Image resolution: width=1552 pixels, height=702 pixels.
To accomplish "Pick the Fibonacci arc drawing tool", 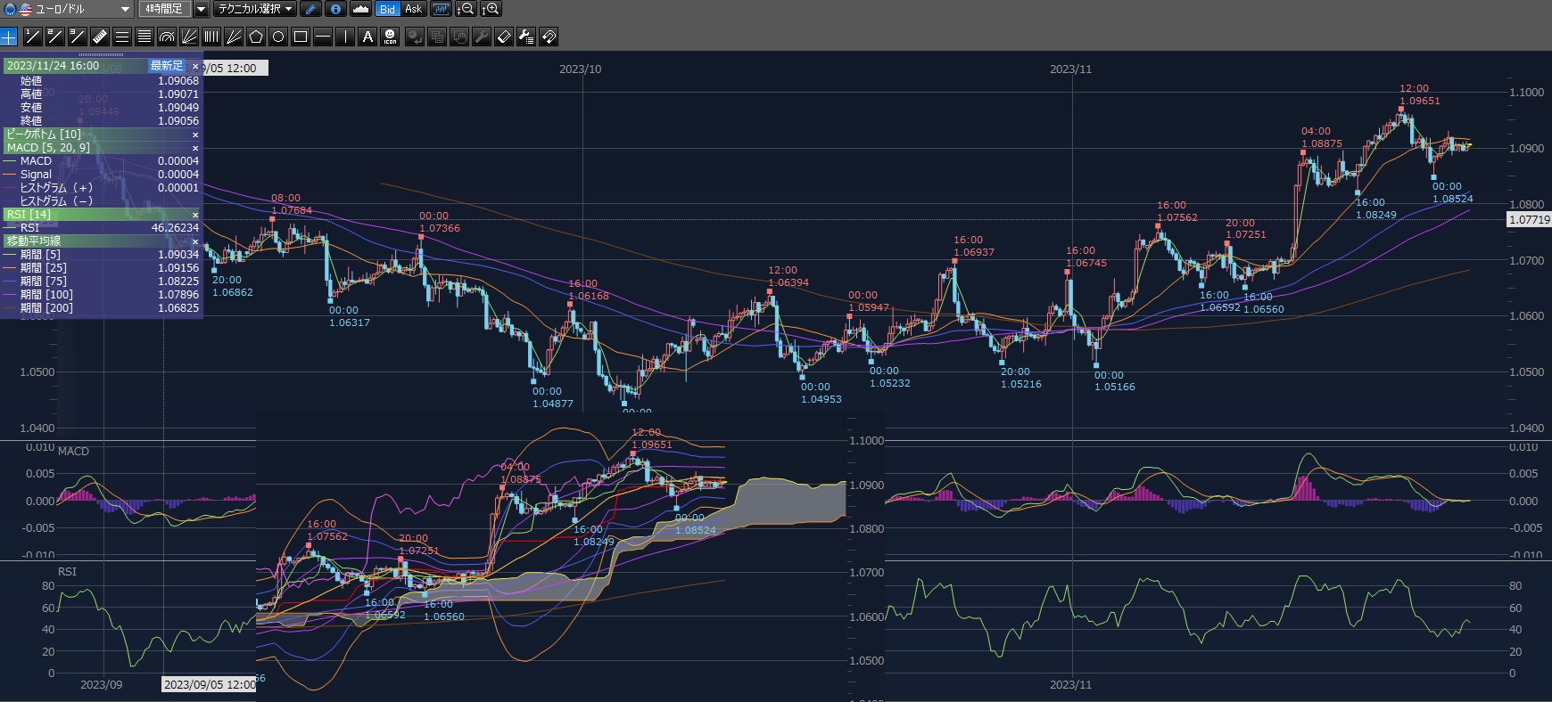I will [167, 37].
